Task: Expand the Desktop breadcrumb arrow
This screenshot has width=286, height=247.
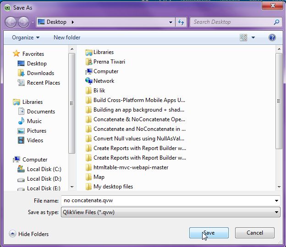Action: click(x=73, y=22)
